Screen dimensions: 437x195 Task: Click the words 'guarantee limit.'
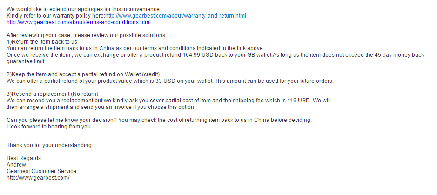point(26,61)
